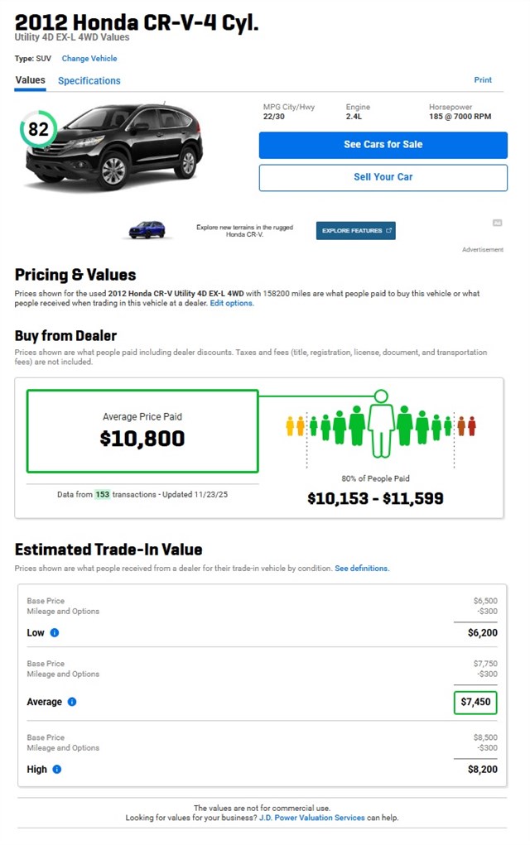Image resolution: width=530 pixels, height=845 pixels.
Task: Open the See definitions link
Action: 362,569
